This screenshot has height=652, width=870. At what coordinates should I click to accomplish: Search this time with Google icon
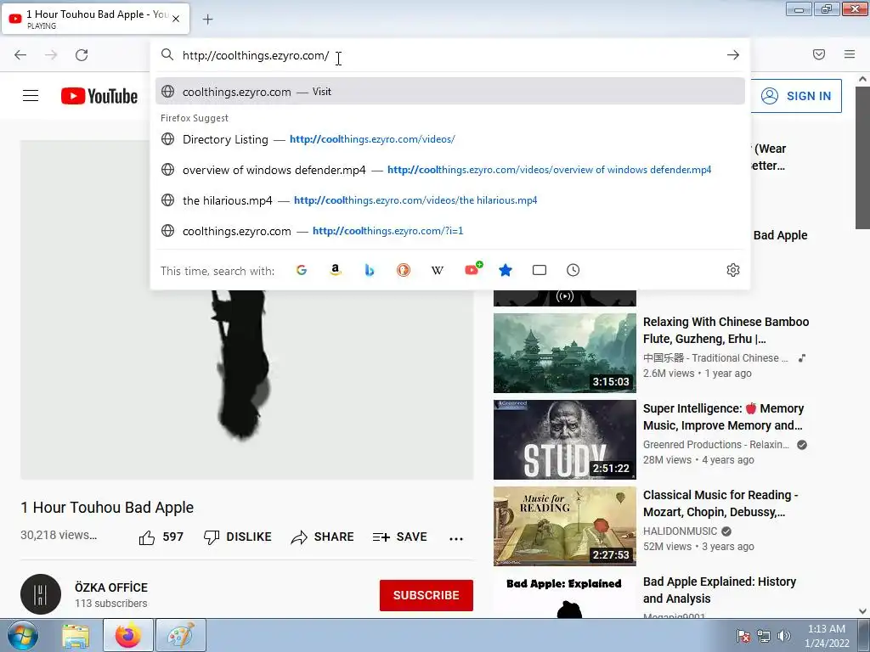coord(302,270)
